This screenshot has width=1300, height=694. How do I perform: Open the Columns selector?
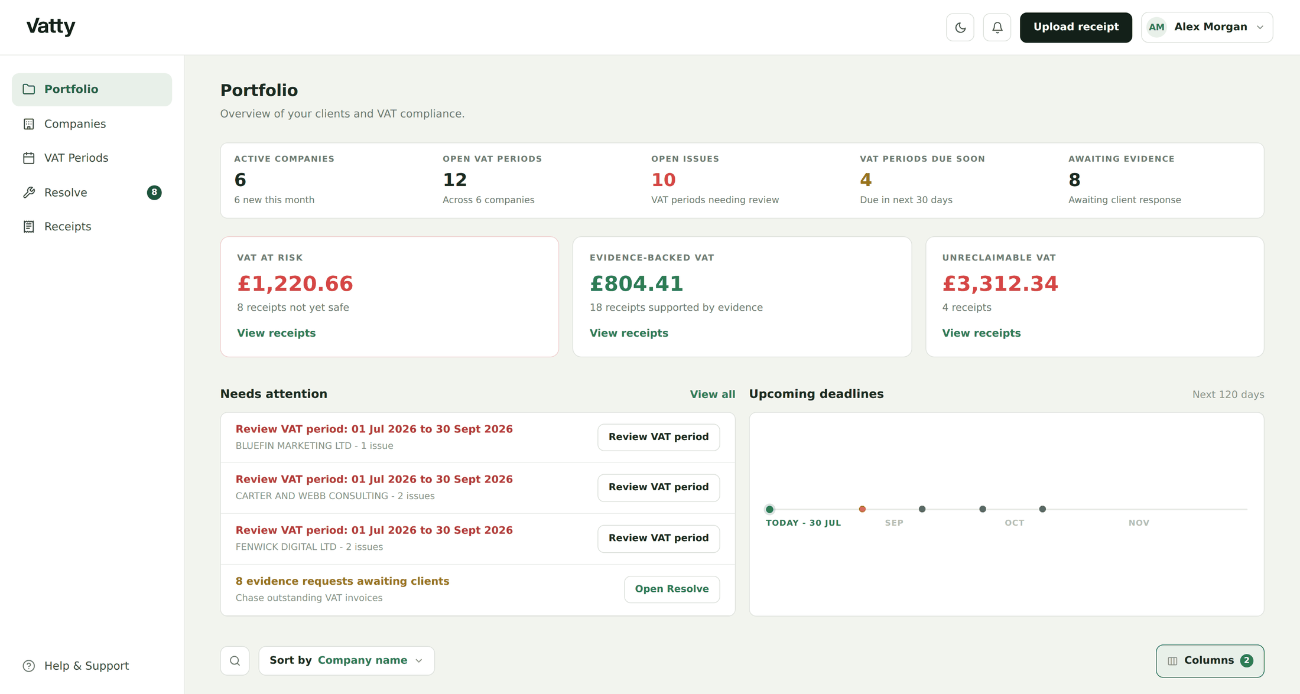1210,660
